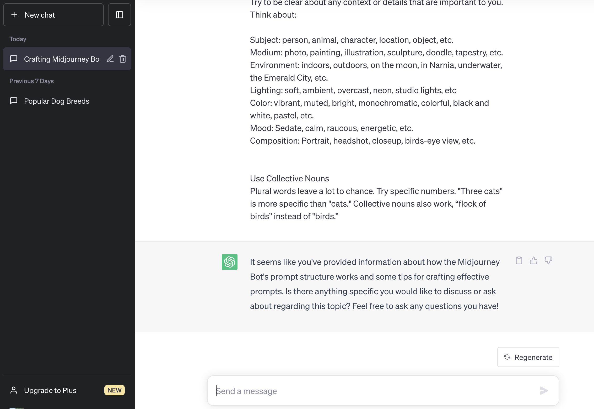Click the user profile icon at bottom left

(x=14, y=390)
